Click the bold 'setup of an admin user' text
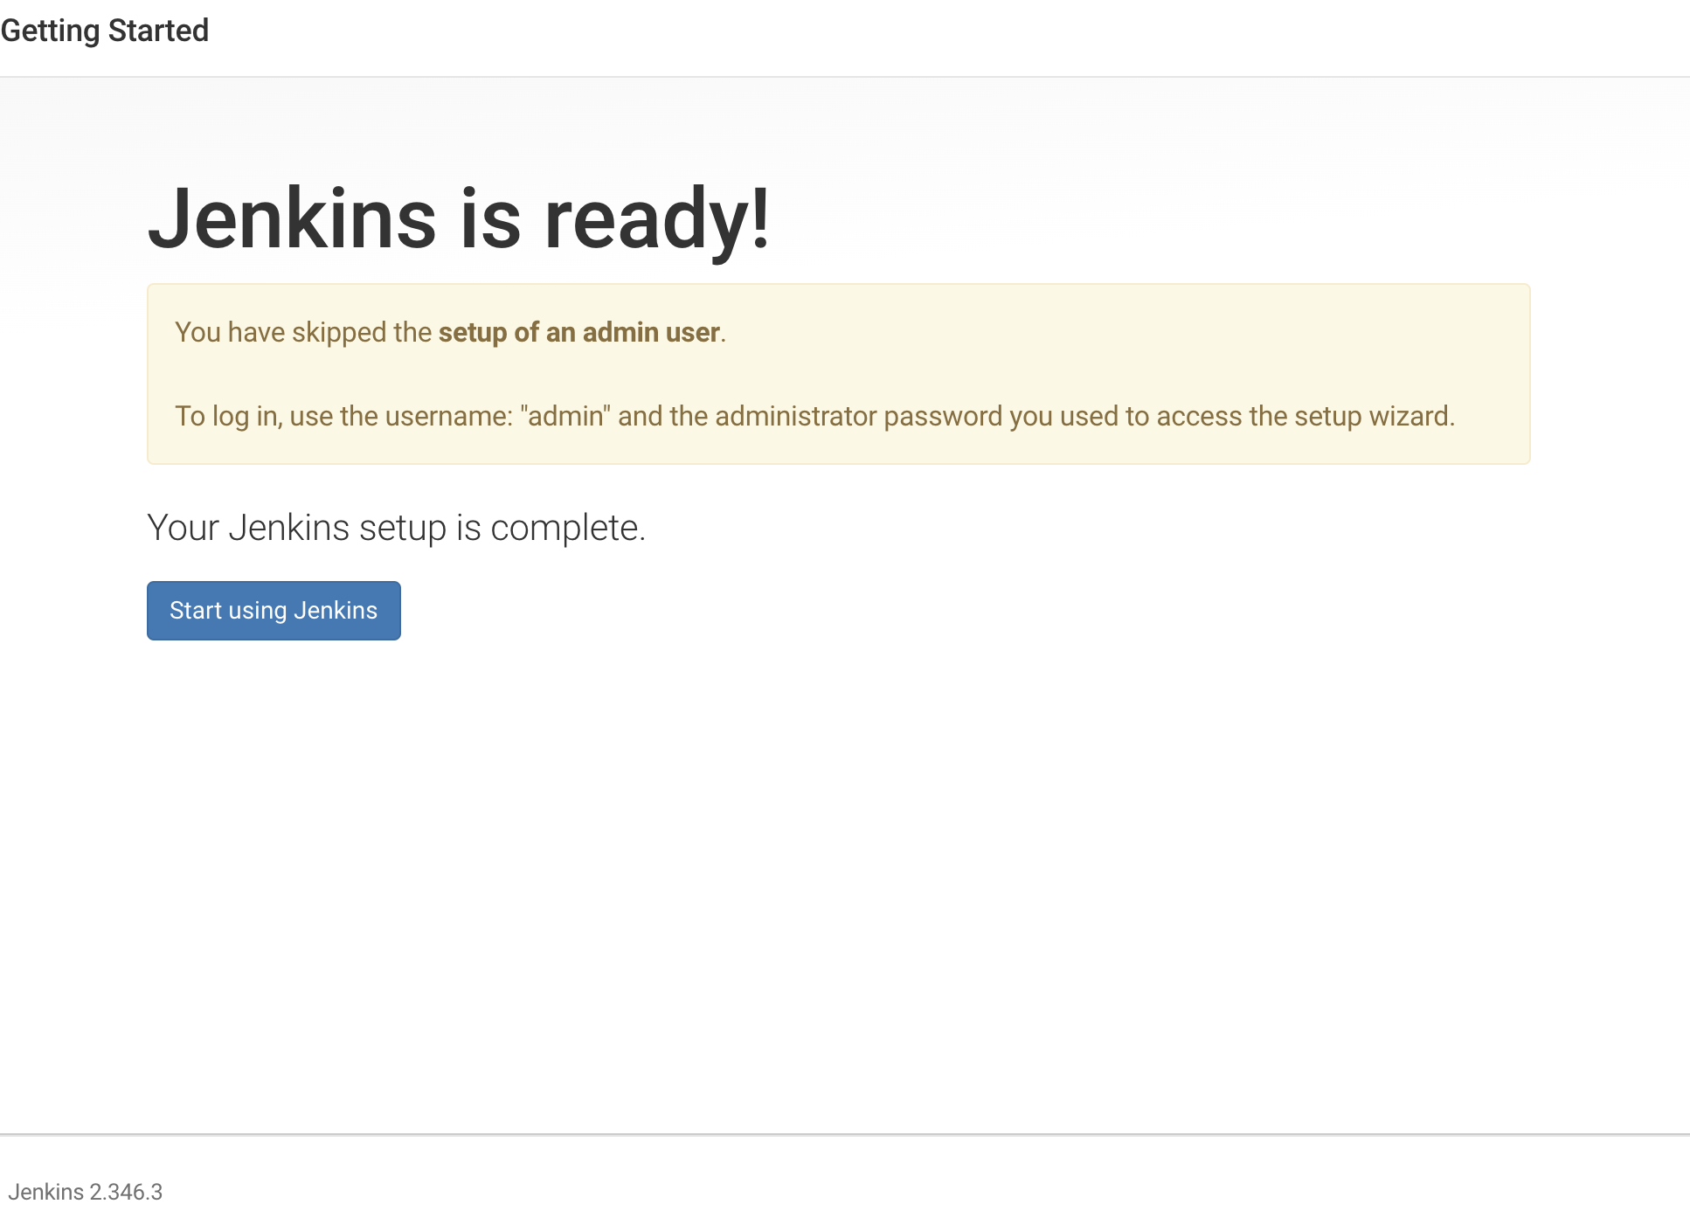This screenshot has width=1690, height=1218. [x=578, y=333]
